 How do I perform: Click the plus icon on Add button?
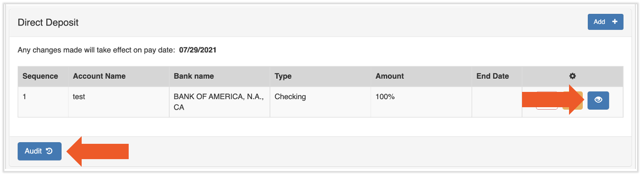(615, 22)
